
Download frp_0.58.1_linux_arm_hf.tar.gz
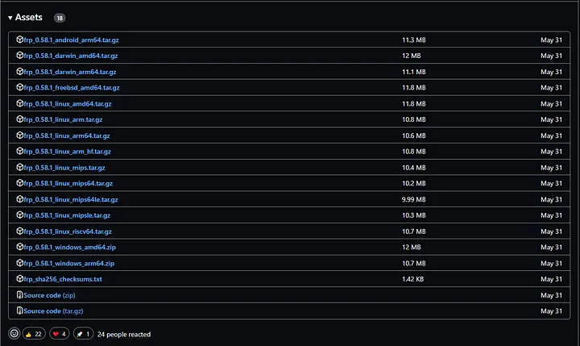[x=68, y=151]
